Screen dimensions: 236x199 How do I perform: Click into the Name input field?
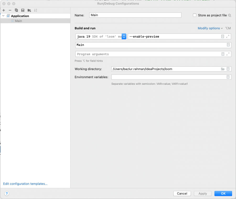pos(135,15)
